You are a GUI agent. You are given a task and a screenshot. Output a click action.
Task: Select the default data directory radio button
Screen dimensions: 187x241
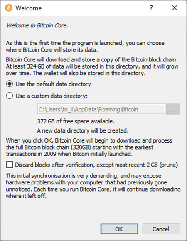click(x=10, y=84)
